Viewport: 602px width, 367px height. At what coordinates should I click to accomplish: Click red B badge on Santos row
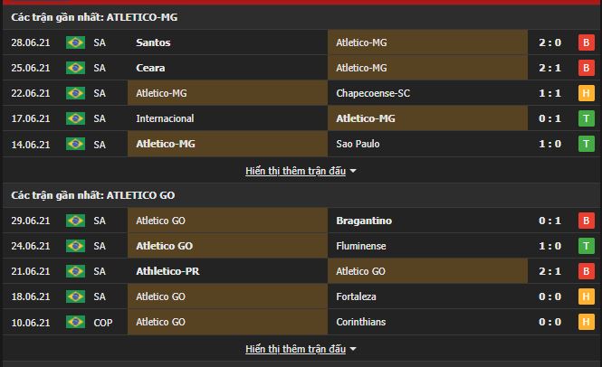(x=585, y=42)
